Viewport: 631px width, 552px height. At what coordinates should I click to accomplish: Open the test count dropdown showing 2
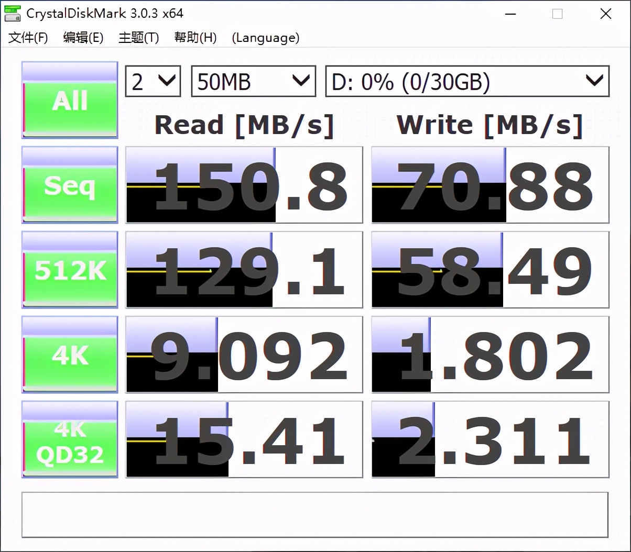coord(153,81)
